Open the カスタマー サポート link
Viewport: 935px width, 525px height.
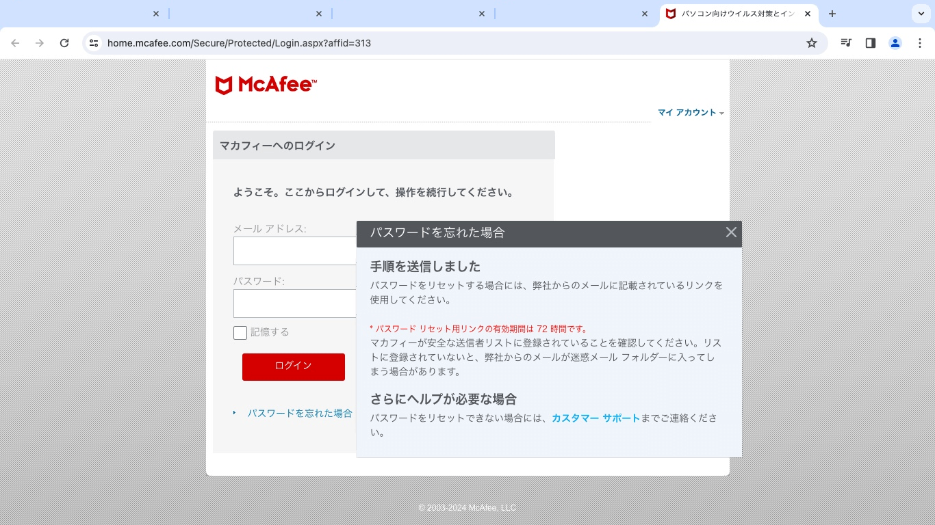595,418
